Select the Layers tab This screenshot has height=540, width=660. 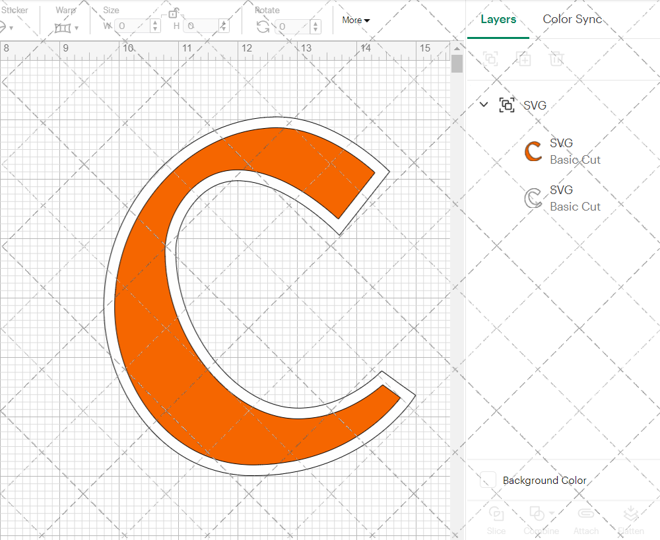coord(498,19)
